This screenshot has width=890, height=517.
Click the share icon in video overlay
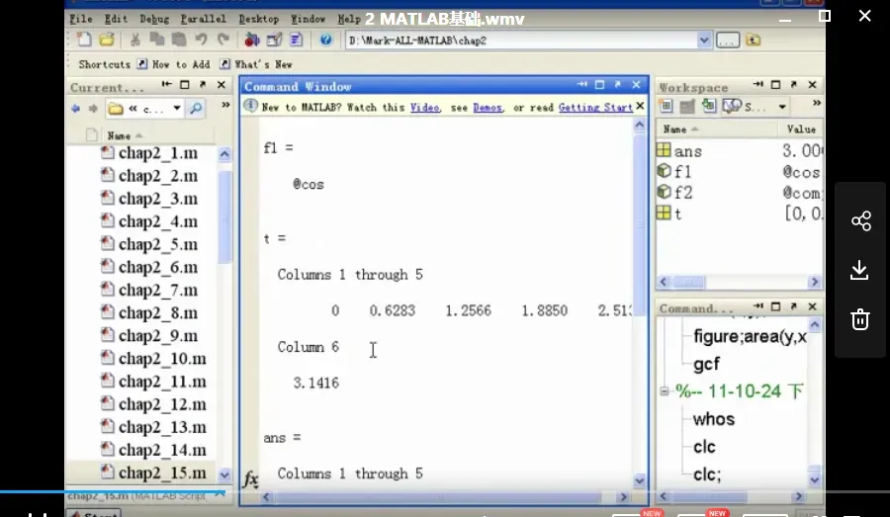point(860,220)
